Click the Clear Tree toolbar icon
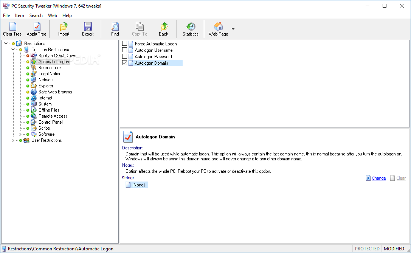The image size is (411, 253). 12,26
